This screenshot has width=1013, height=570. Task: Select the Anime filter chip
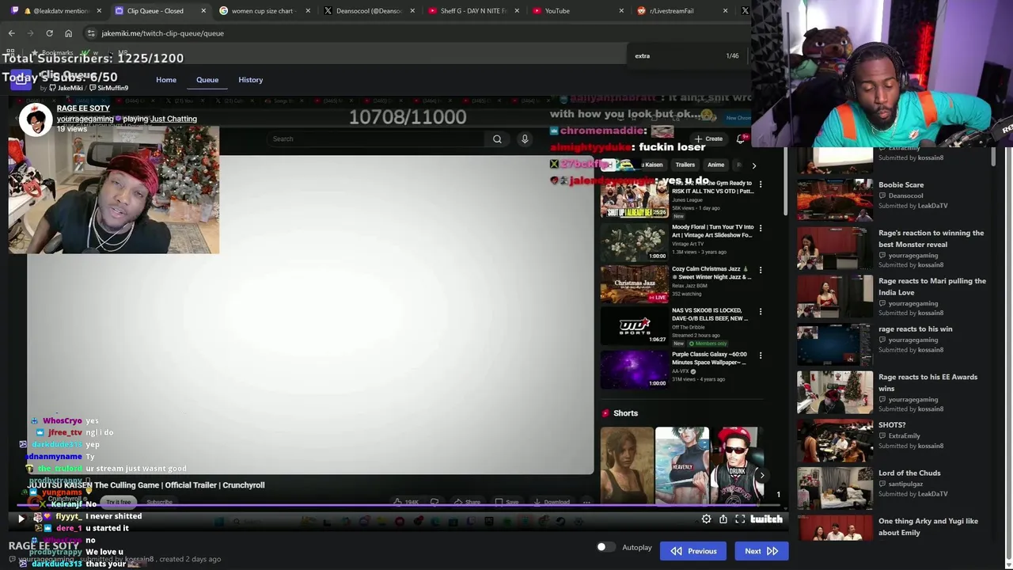715,165
